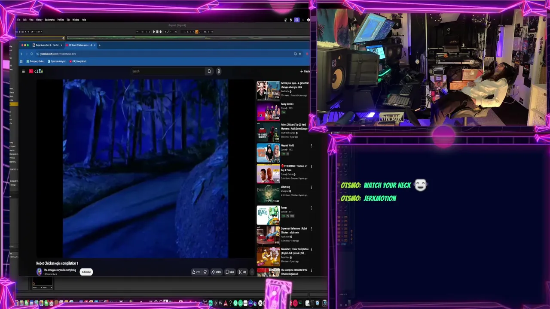
Task: Start voice search with microphone icon
Action: point(218,71)
